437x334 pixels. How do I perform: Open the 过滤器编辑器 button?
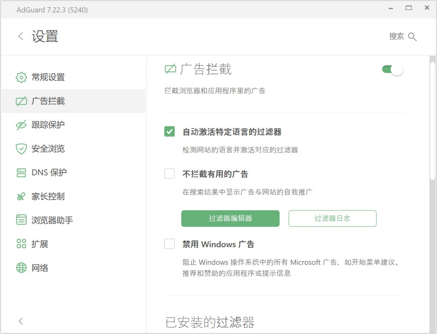(x=230, y=218)
